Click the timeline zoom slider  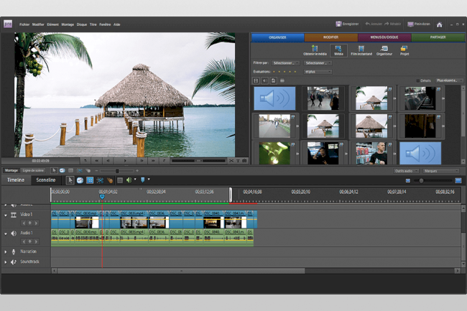pyautogui.click(x=421, y=180)
